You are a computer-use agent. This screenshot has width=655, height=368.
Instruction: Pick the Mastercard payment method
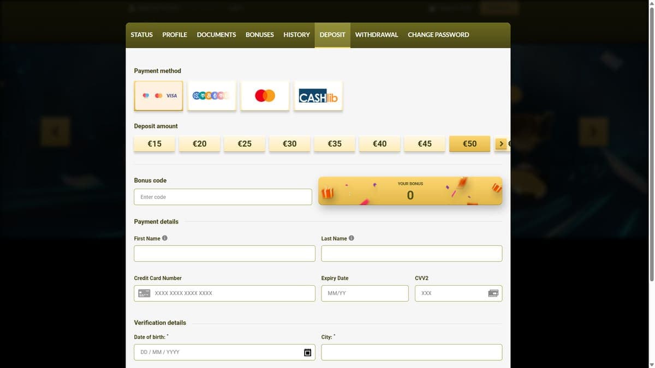pos(265,95)
